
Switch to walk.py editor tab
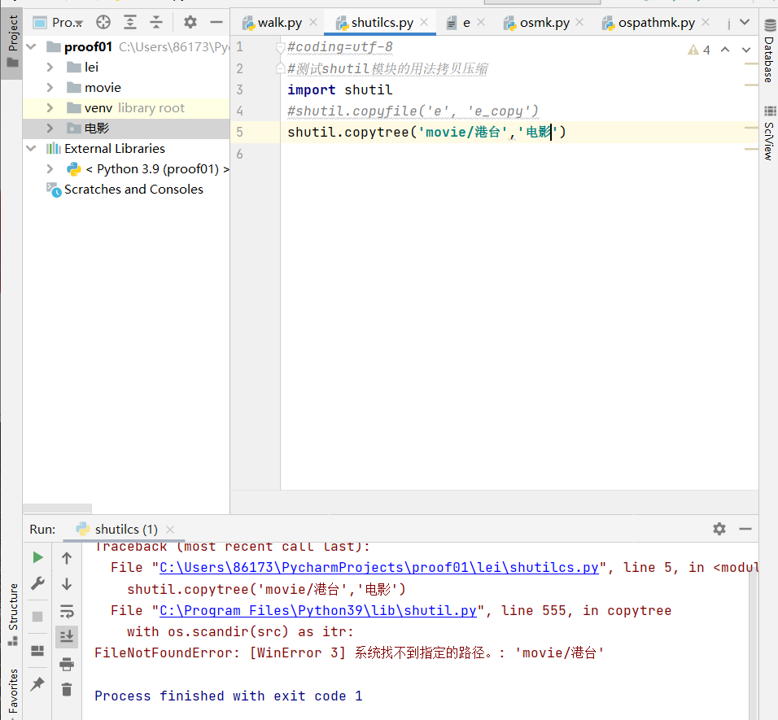coord(279,23)
